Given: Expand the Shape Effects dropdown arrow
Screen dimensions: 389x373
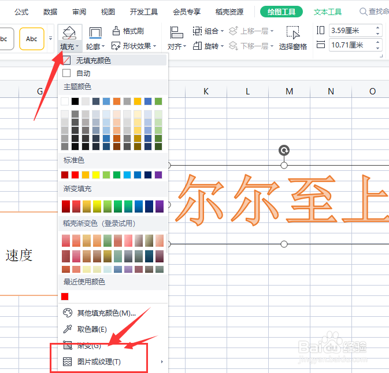Looking at the screenshot, I should [x=154, y=46].
